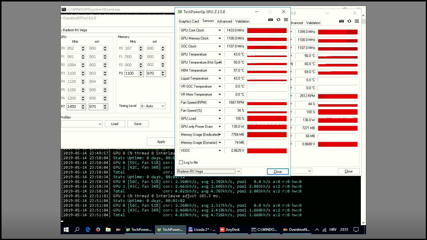Click the Load button in OverdriveNTool
The height and width of the screenshot is (240, 427).
click(x=115, y=124)
